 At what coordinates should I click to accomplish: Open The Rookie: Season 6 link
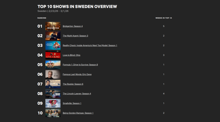(73, 84)
